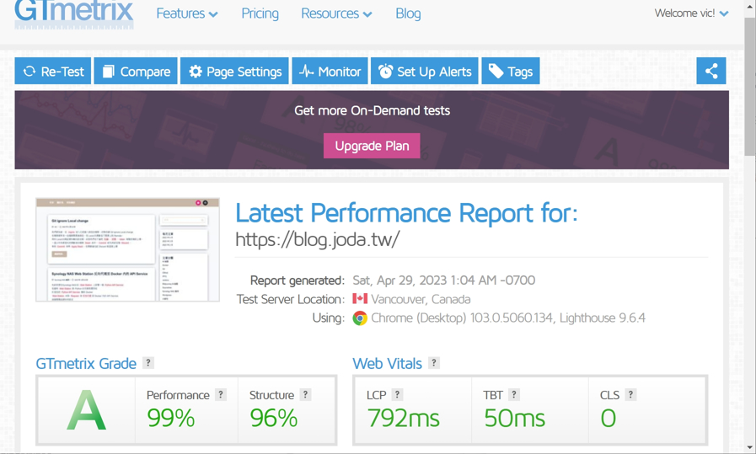Viewport: 756px width, 454px height.
Task: Expand the Features menu
Action: tap(187, 13)
